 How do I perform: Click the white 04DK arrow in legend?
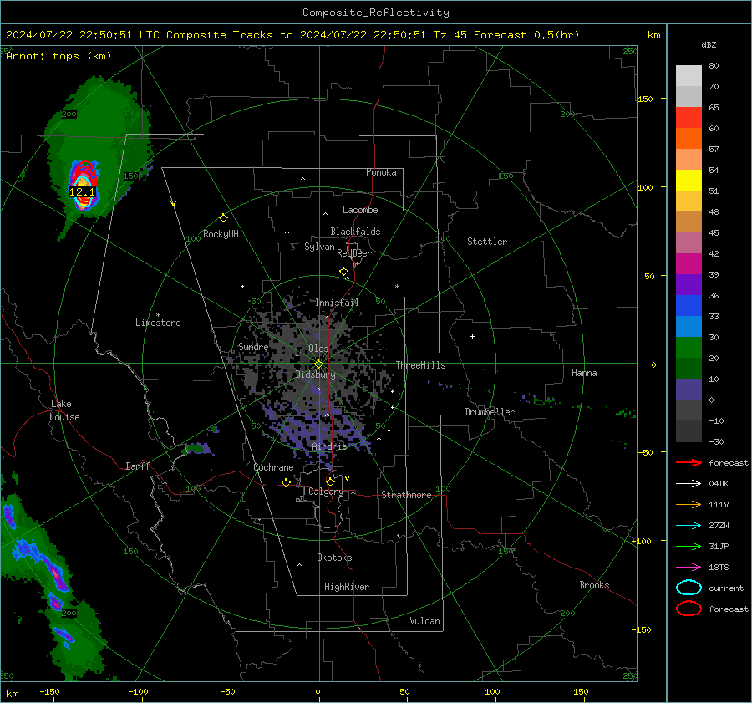click(x=688, y=484)
